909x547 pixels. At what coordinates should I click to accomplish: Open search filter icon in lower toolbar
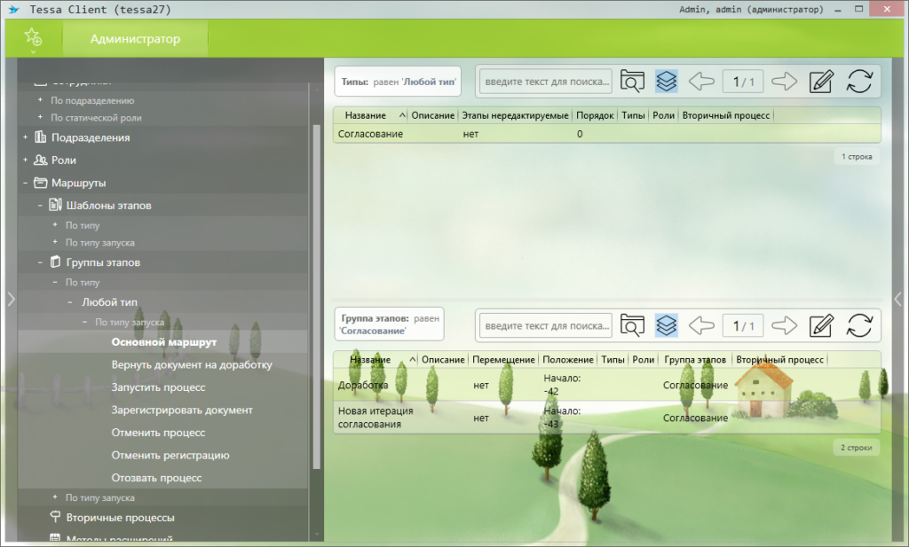click(631, 325)
